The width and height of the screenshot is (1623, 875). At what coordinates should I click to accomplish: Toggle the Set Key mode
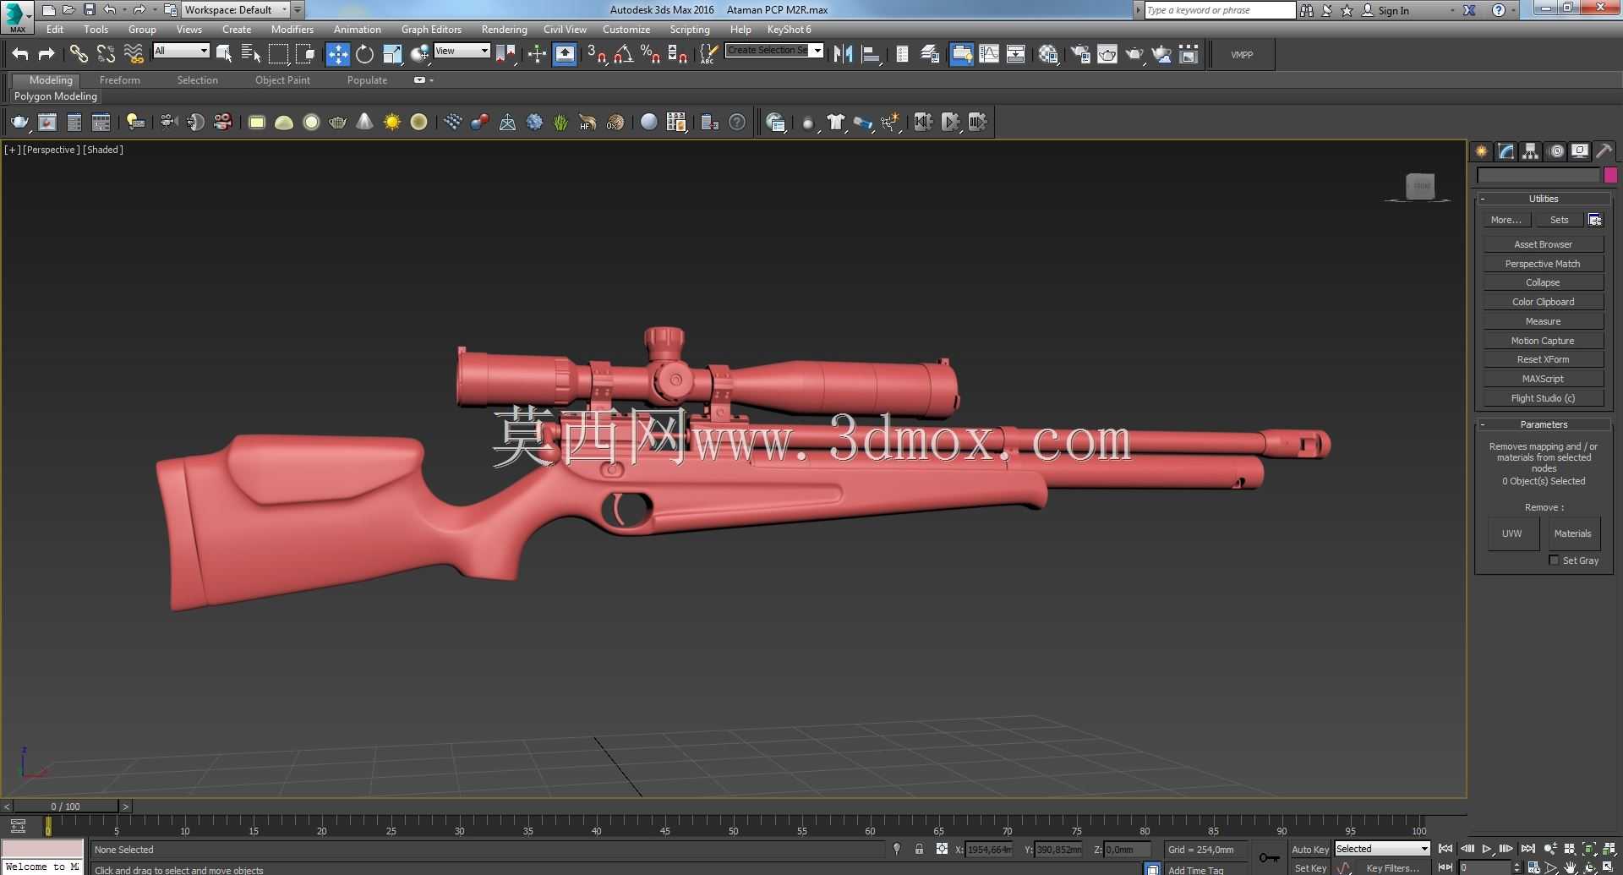point(1309,868)
